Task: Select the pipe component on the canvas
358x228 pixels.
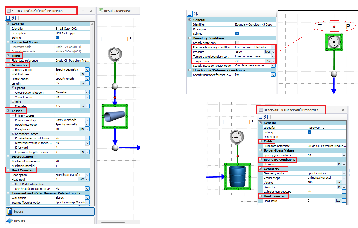Action: pyautogui.click(x=115, y=116)
